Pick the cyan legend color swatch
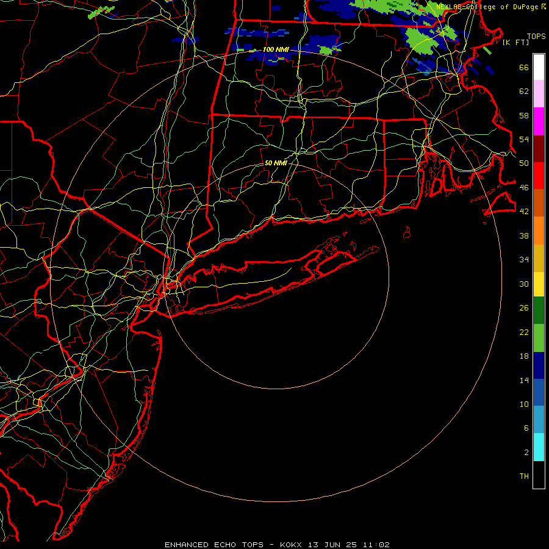 pos(539,447)
